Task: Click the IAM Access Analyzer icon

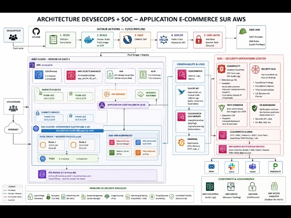Action: (274, 186)
